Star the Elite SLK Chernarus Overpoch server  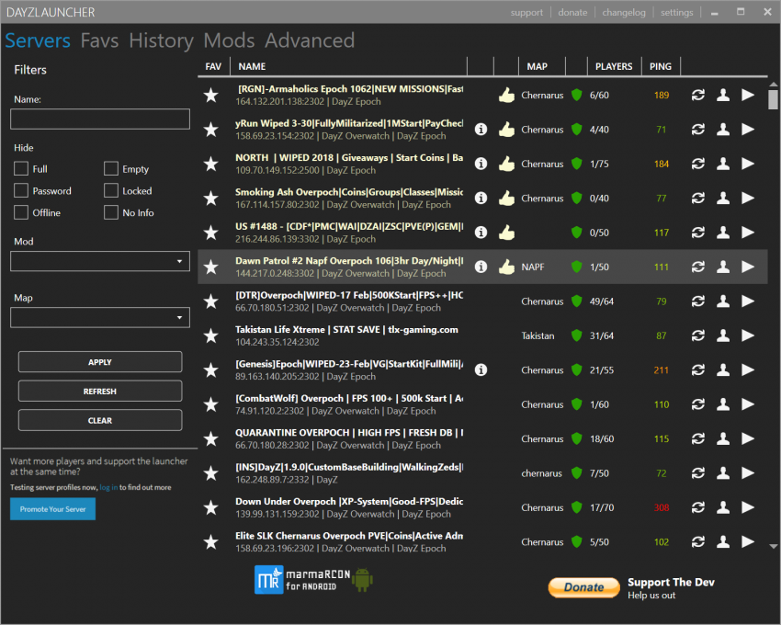pyautogui.click(x=211, y=542)
